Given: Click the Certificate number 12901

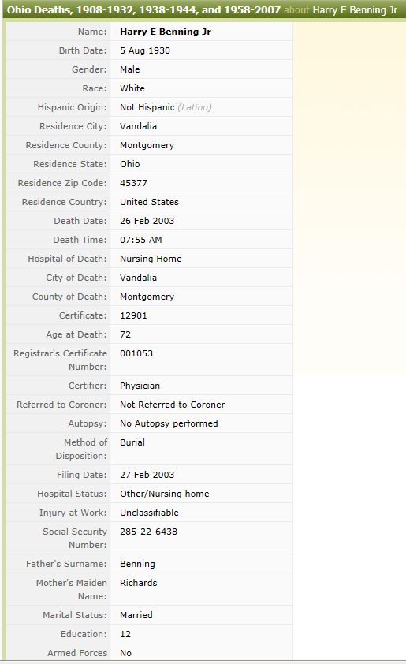Looking at the screenshot, I should click(x=133, y=315).
